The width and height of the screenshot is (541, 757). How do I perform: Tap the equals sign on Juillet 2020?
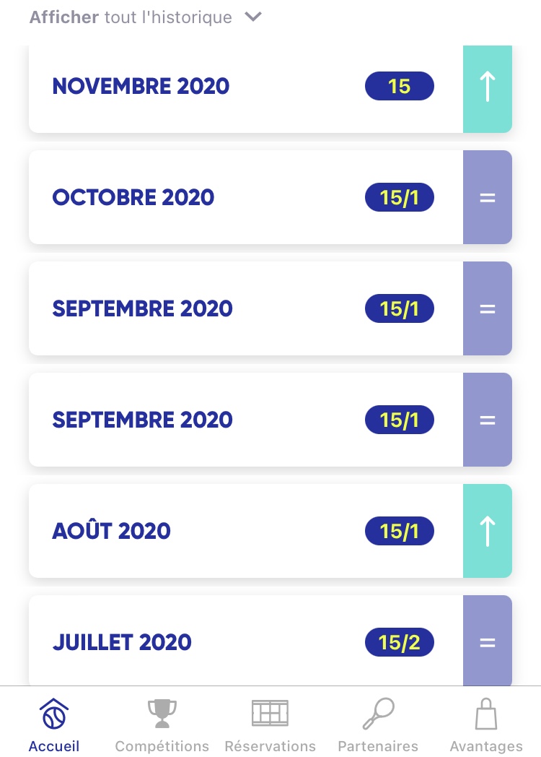pos(488,641)
